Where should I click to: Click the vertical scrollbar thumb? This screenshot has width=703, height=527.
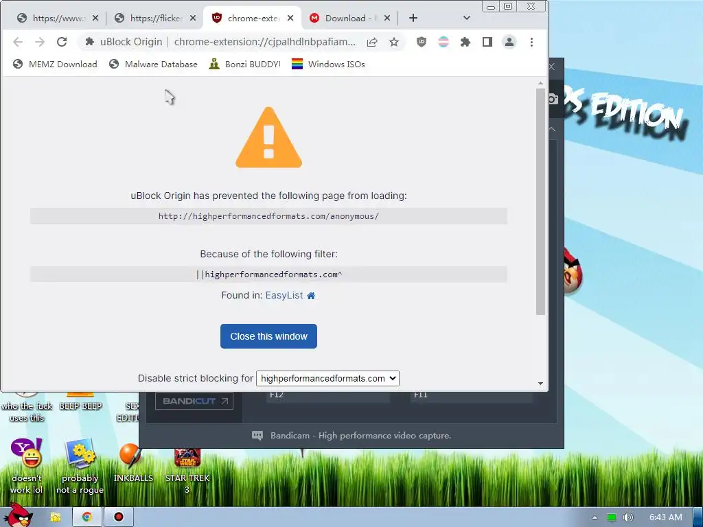click(x=540, y=202)
